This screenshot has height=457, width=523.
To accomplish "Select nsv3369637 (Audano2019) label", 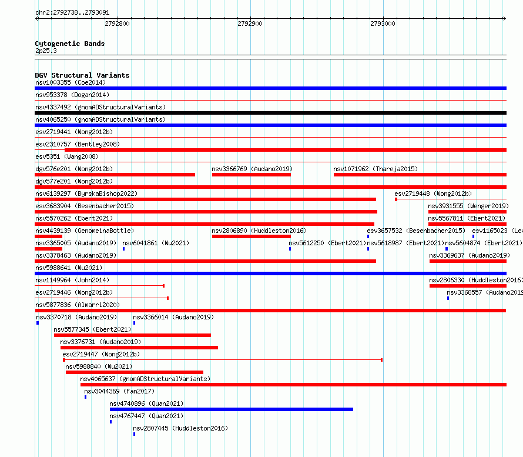I will (470, 255).
